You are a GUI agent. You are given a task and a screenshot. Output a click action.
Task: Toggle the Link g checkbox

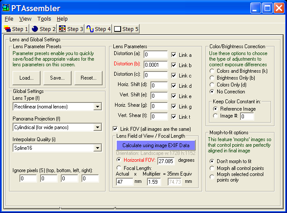174,106
